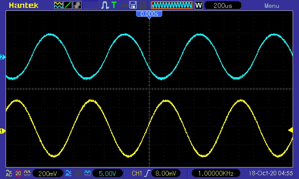The width and height of the screenshot is (299, 179).
Task: Click the green T trigger status icon
Action: tap(114, 6)
